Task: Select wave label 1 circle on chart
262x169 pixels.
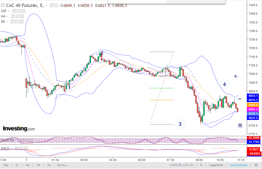Action: 69,87
